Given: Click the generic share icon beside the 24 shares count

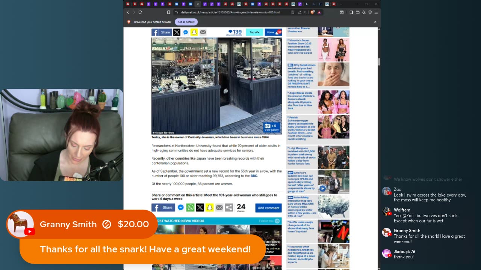Looking at the screenshot, I should 229,207.
